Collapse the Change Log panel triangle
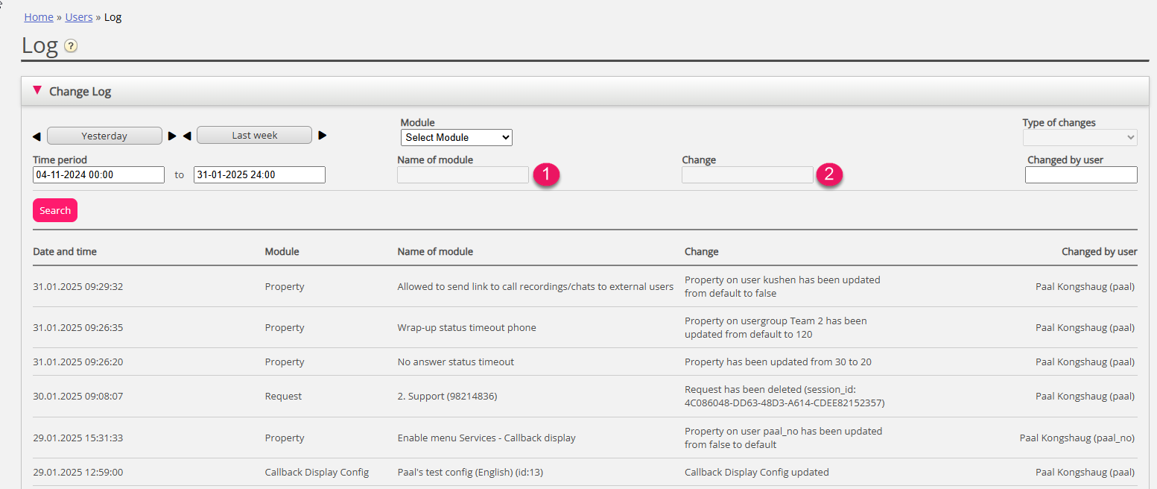 point(37,91)
